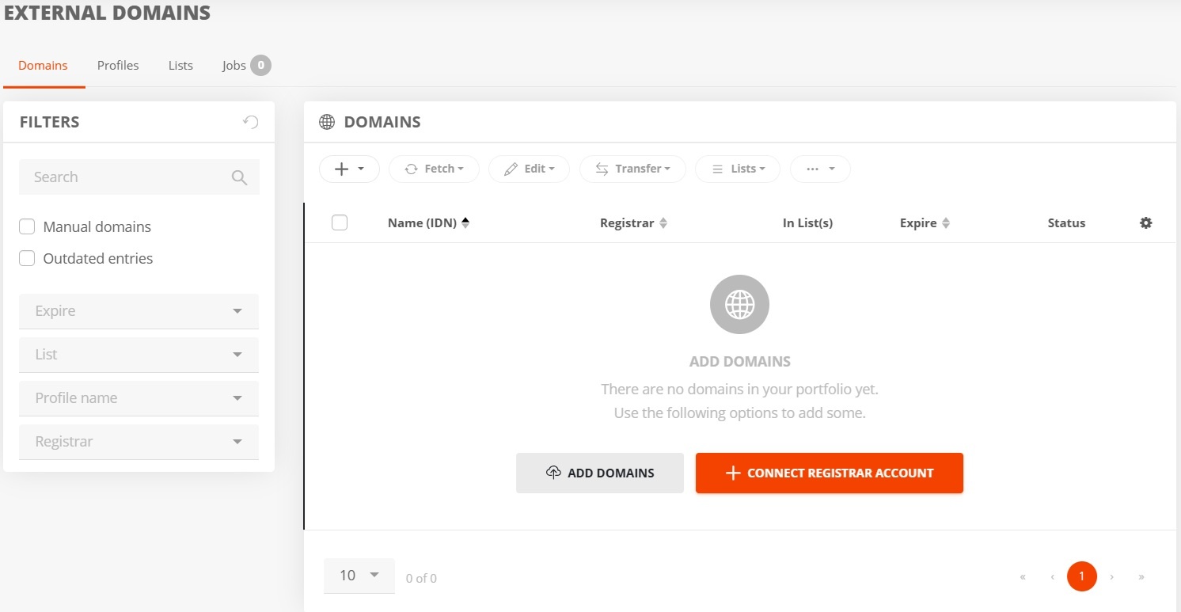Open the Registrar filter dropdown

pyautogui.click(x=139, y=442)
